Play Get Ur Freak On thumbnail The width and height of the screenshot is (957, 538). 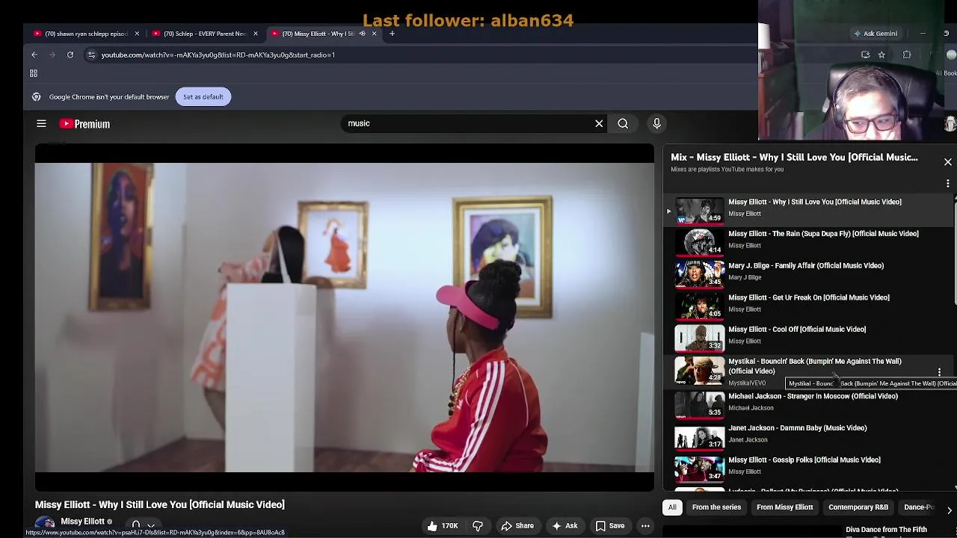[x=700, y=306]
